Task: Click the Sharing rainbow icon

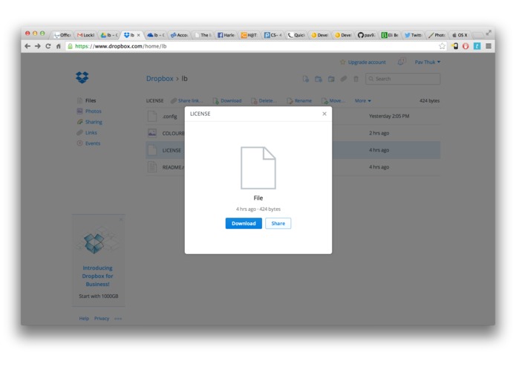Action: point(79,122)
